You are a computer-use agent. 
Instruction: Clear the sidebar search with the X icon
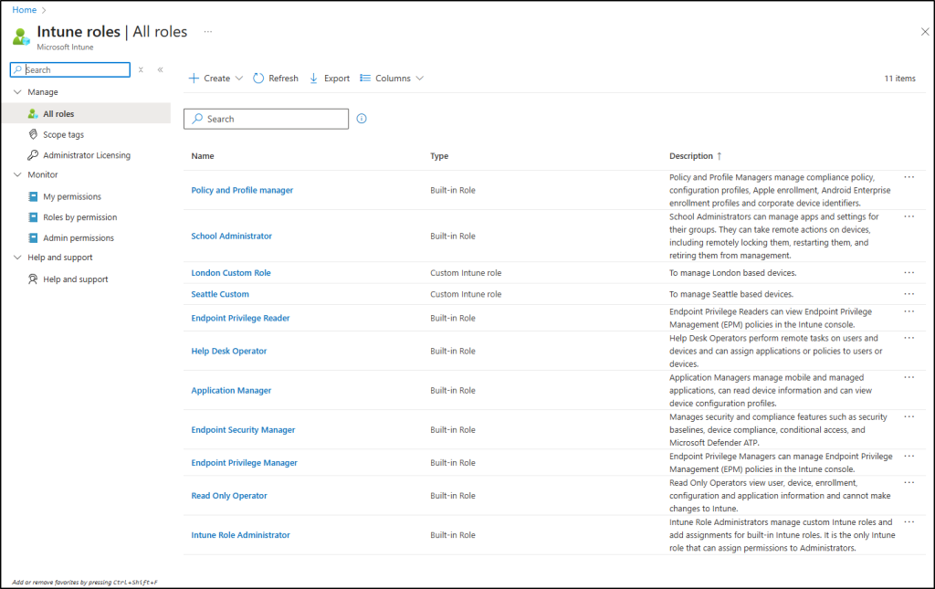(x=141, y=69)
